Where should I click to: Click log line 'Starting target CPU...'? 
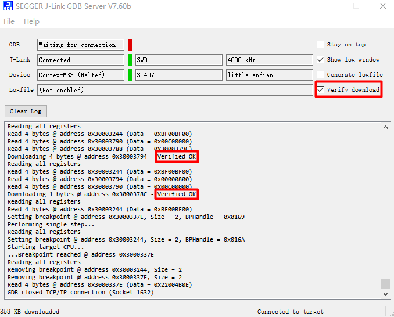46,247
